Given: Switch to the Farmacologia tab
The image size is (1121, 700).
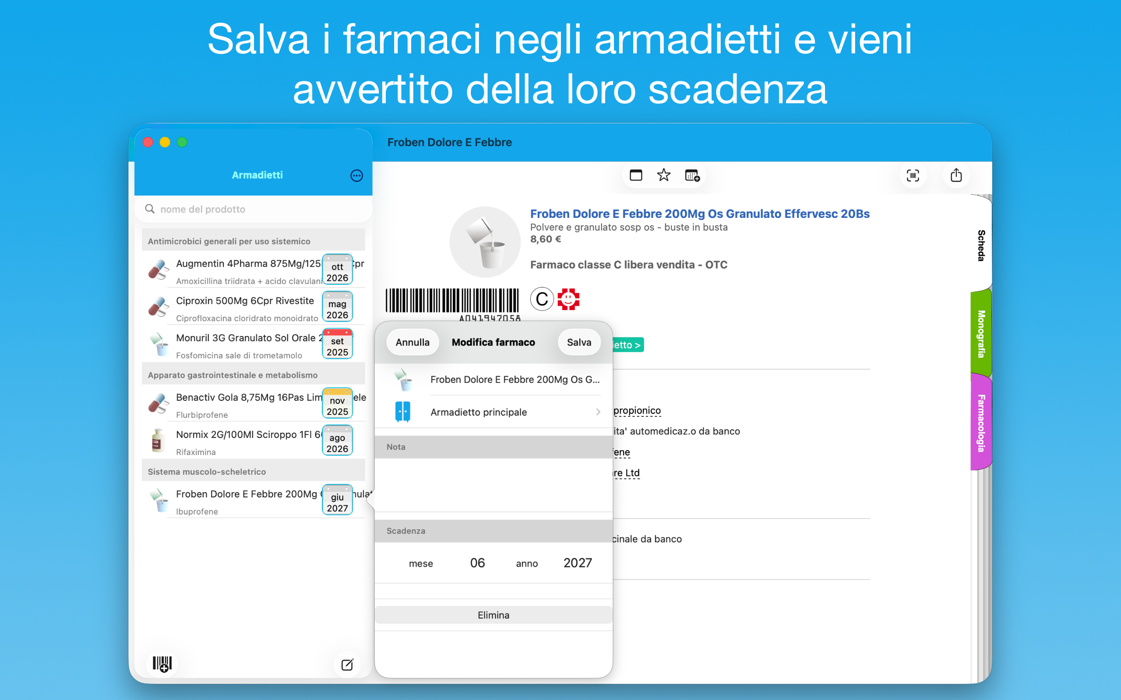Looking at the screenshot, I should 980,423.
